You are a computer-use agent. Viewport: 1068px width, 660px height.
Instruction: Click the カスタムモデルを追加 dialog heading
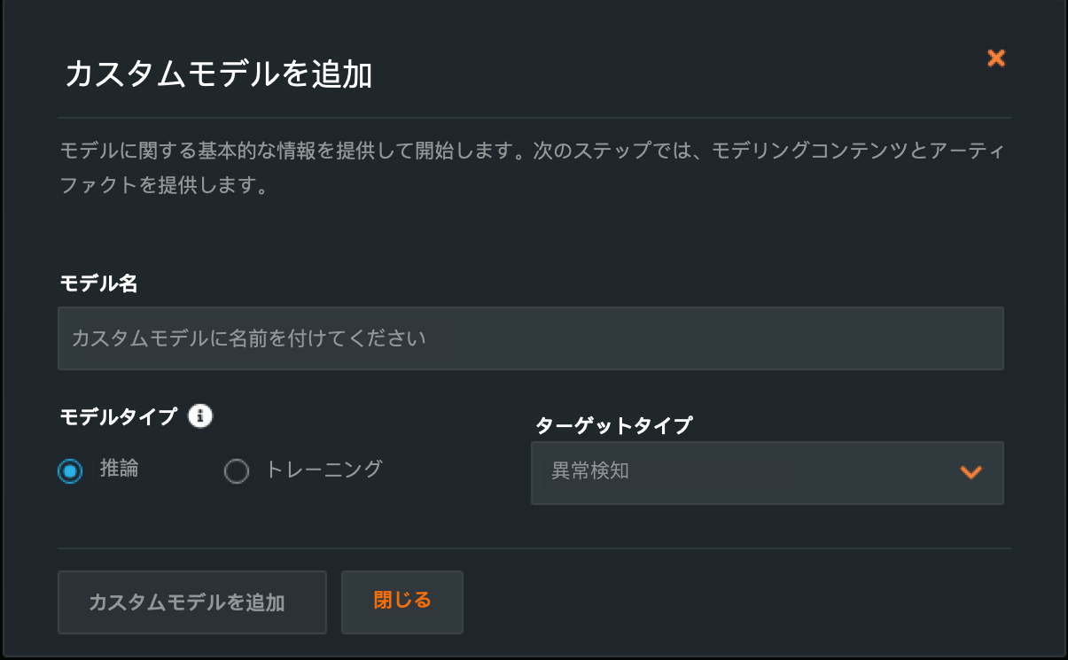click(x=218, y=75)
